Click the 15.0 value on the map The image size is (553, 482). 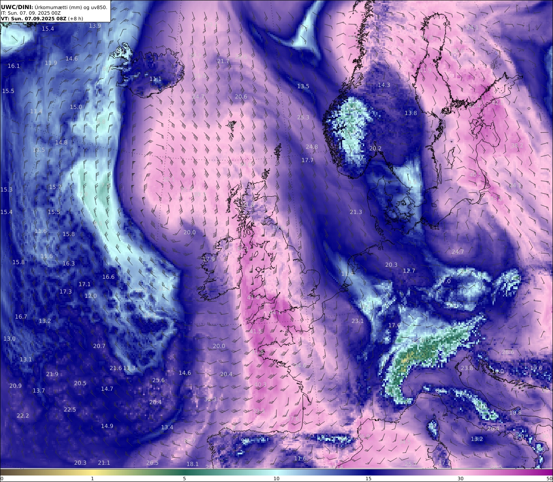76,107
